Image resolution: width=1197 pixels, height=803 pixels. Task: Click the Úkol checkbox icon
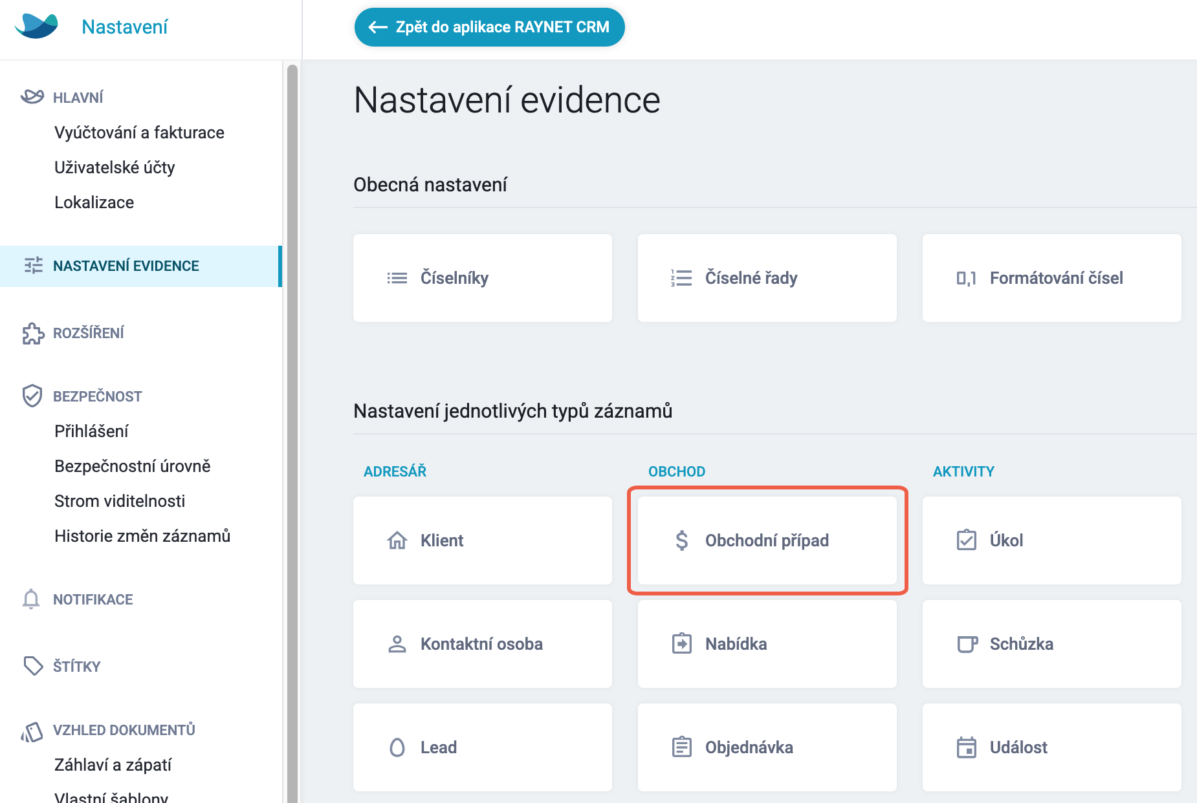pyautogui.click(x=966, y=540)
